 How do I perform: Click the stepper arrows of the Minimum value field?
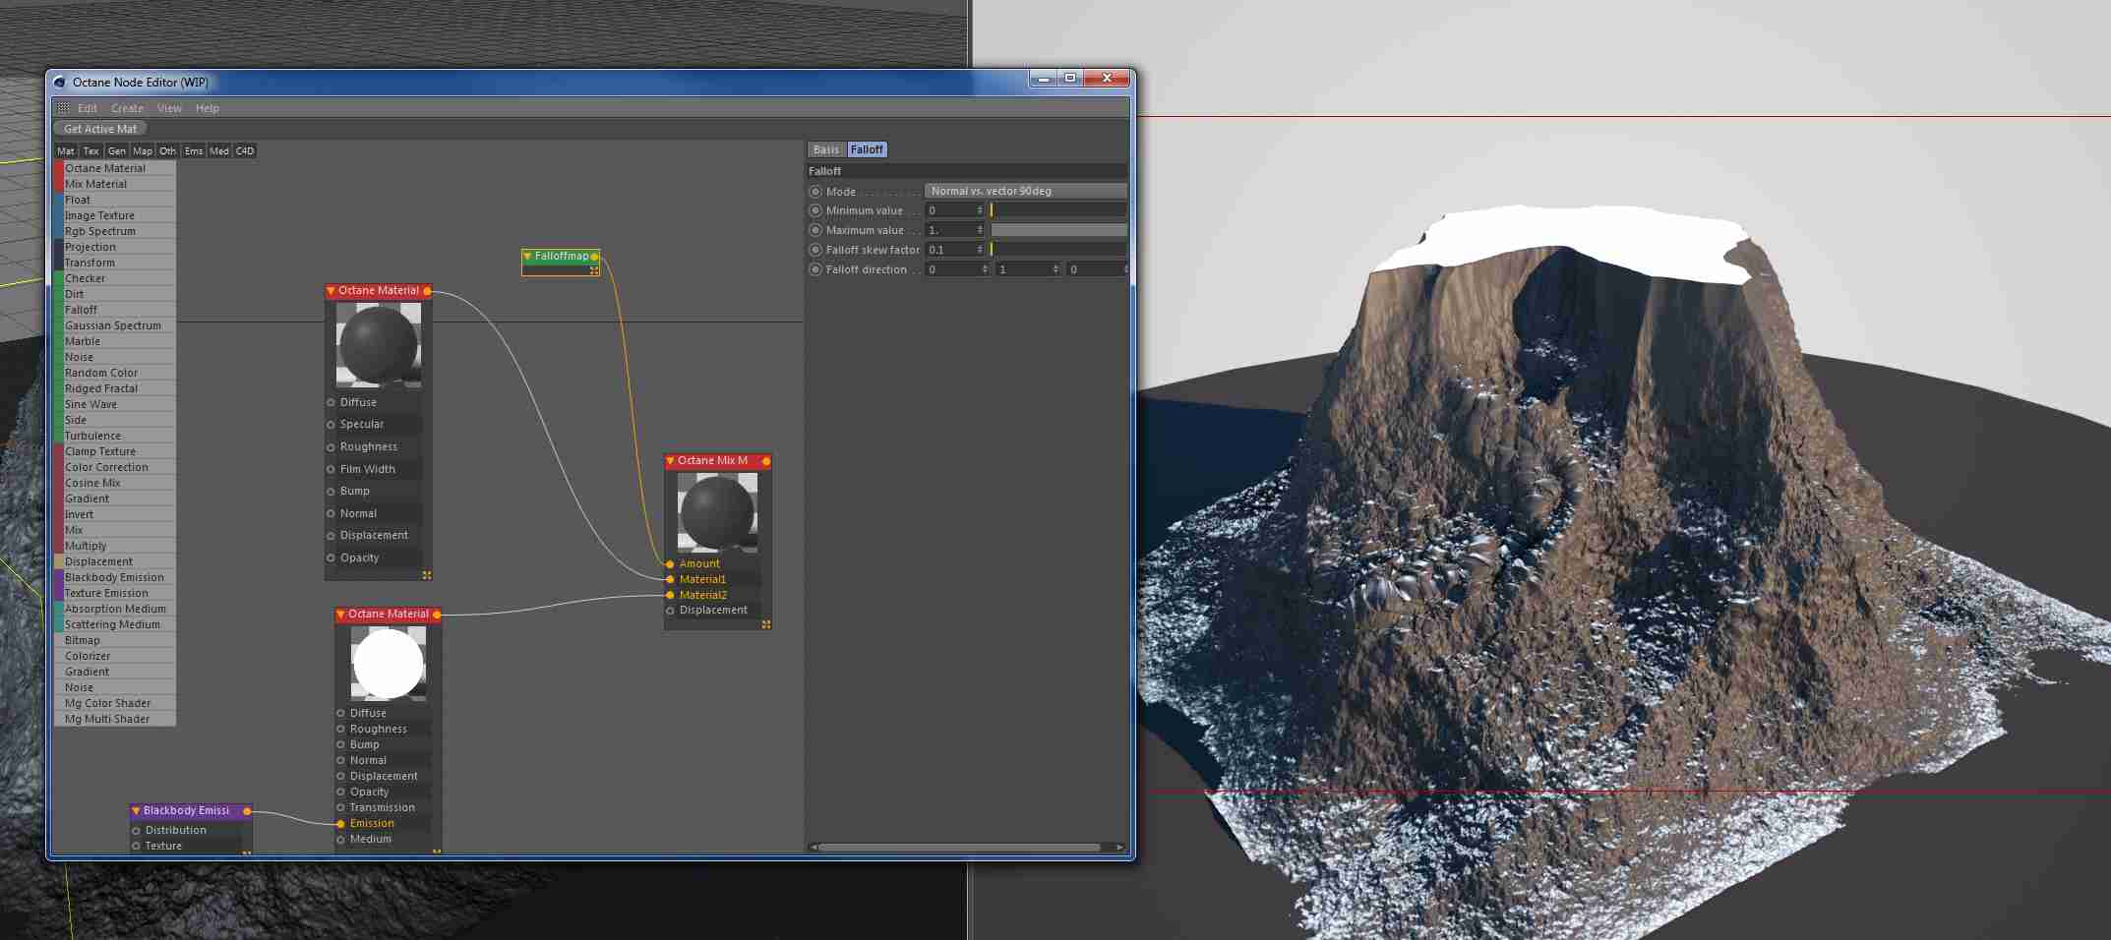[980, 210]
